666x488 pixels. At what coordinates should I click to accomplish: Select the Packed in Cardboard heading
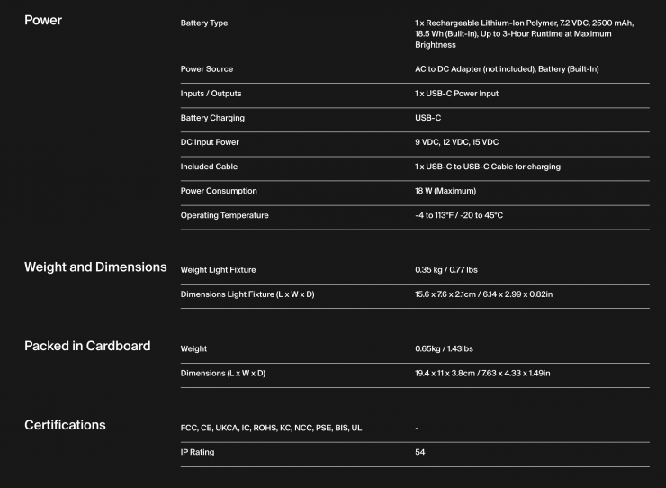[x=87, y=346]
